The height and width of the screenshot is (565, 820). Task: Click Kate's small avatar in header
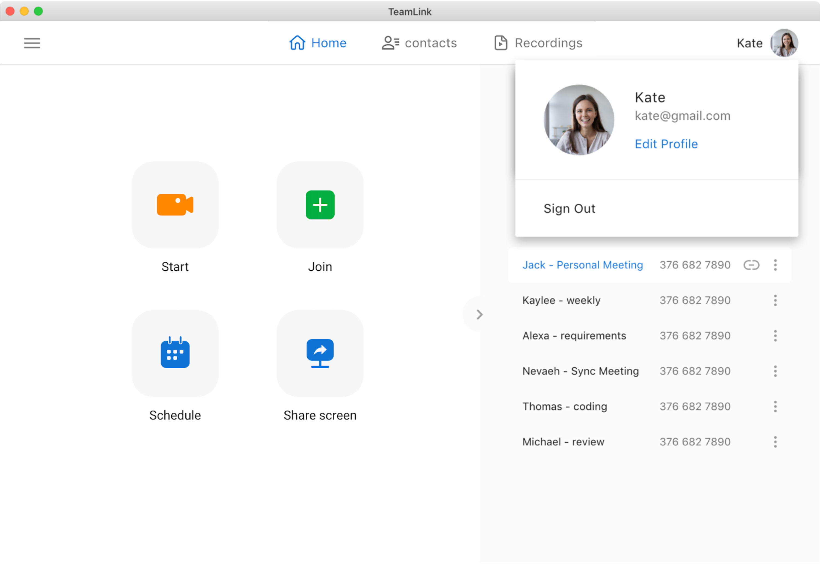point(784,43)
